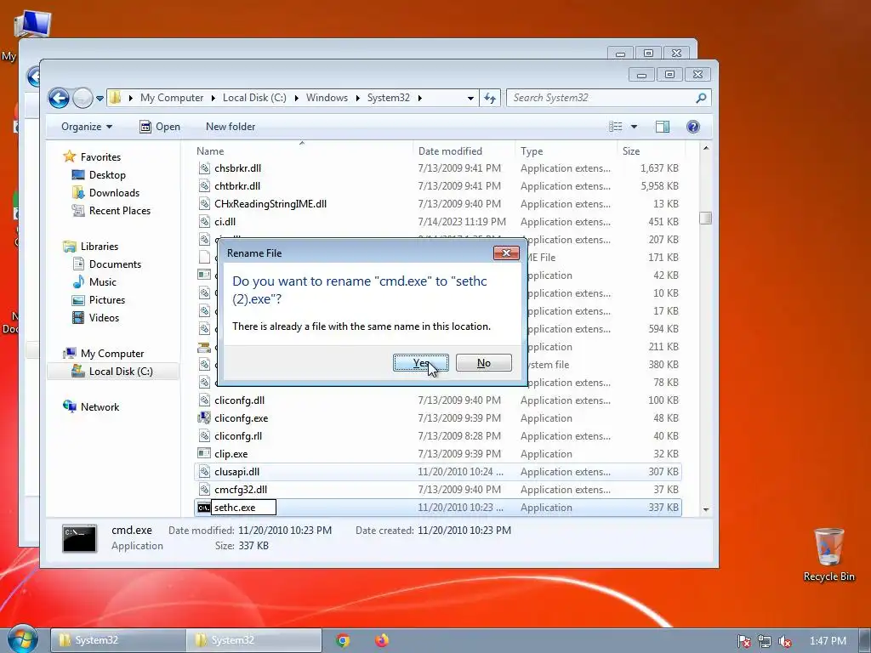This screenshot has width=871, height=653.
Task: Click the clip.exe file icon
Action: (204, 453)
